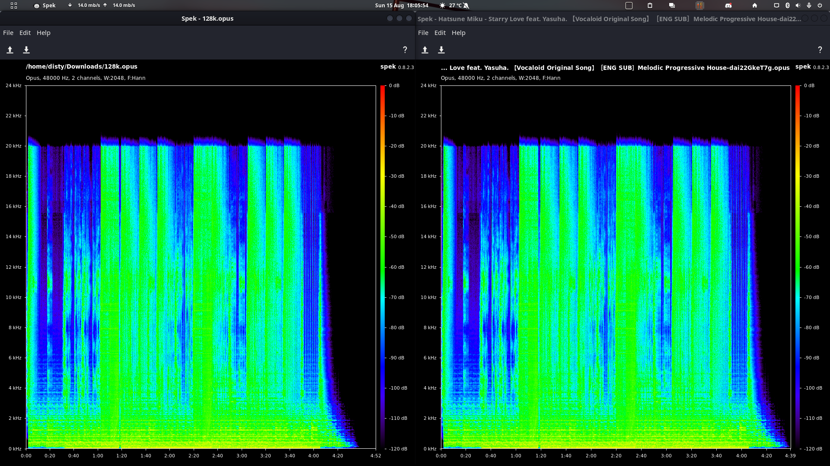Click the 4:39 end time label in Hatsune Miku window
This screenshot has height=466, width=830.
[790, 456]
